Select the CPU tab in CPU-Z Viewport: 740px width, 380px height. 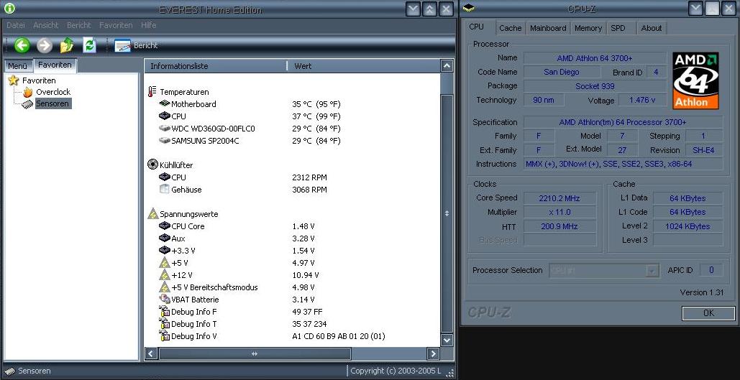tap(477, 27)
